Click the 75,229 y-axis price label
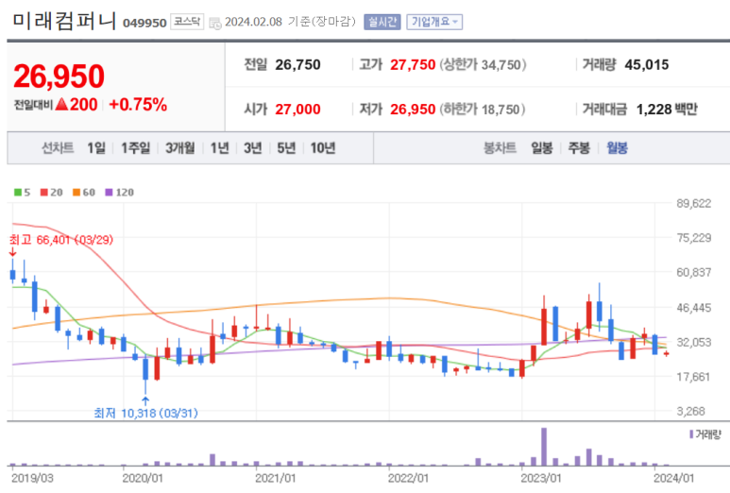This screenshot has height=493, width=730. click(x=694, y=238)
